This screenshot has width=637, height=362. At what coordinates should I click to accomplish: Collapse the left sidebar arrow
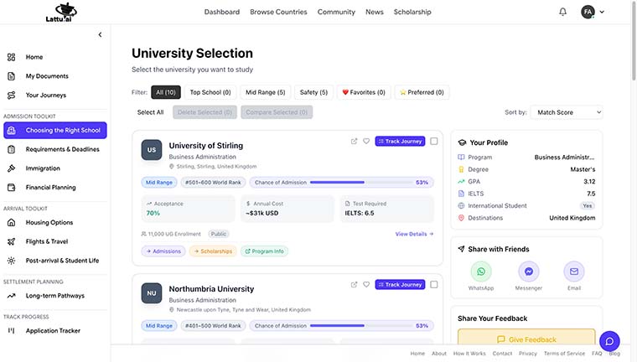click(x=100, y=34)
